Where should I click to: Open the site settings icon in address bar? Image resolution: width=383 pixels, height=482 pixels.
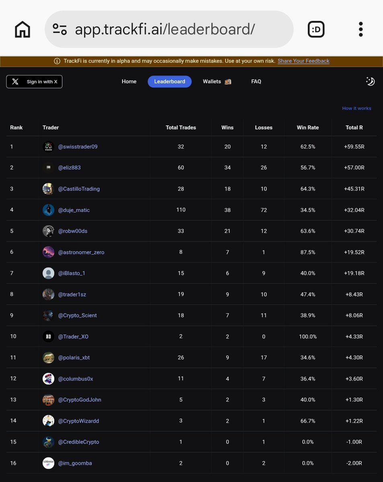pyautogui.click(x=60, y=29)
